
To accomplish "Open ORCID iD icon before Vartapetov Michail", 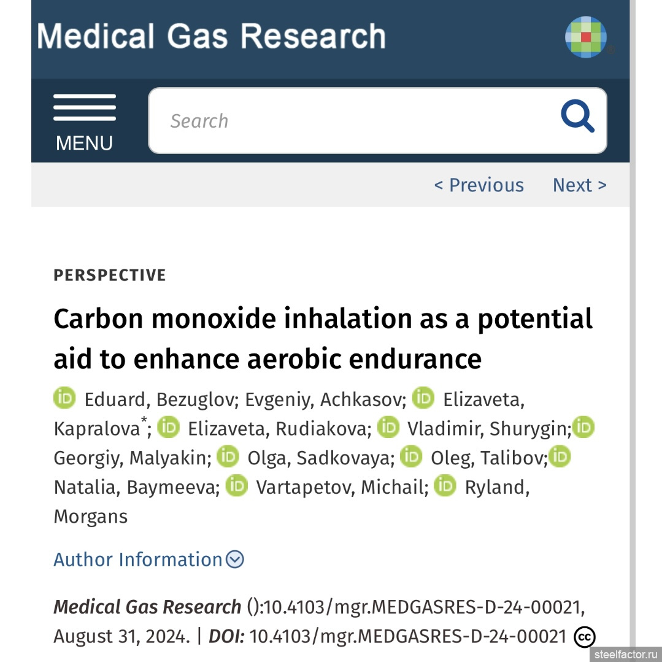I will tap(236, 485).
